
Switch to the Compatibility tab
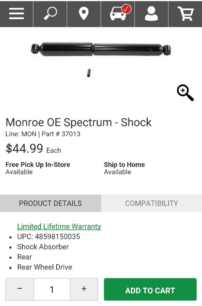(151, 203)
